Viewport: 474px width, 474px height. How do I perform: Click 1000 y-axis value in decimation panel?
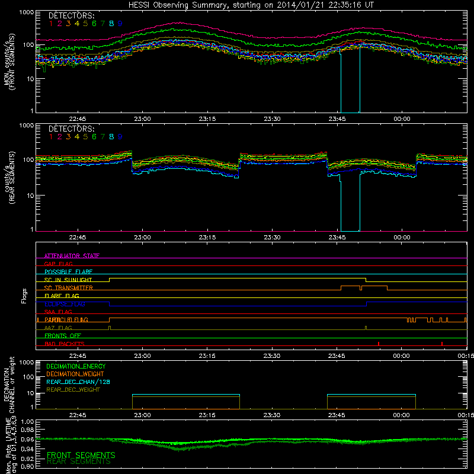tap(27, 363)
